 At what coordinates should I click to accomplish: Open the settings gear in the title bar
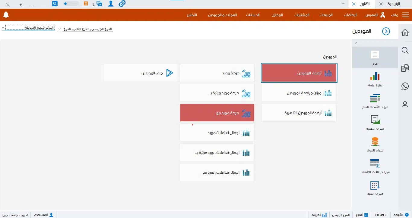point(122,4)
